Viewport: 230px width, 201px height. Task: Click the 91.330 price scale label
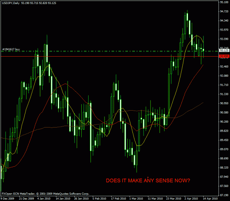pyautogui.click(x=224, y=94)
